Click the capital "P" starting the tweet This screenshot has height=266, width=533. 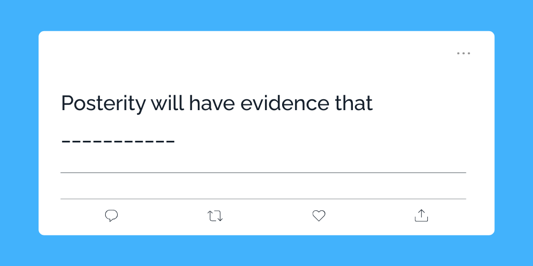point(67,104)
